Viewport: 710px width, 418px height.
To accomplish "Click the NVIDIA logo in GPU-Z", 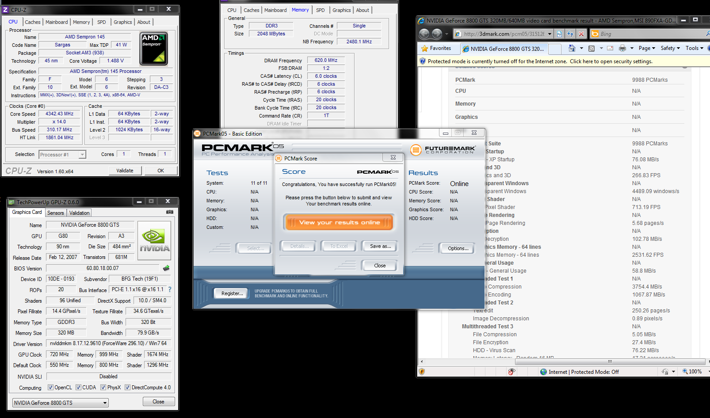I will point(154,240).
